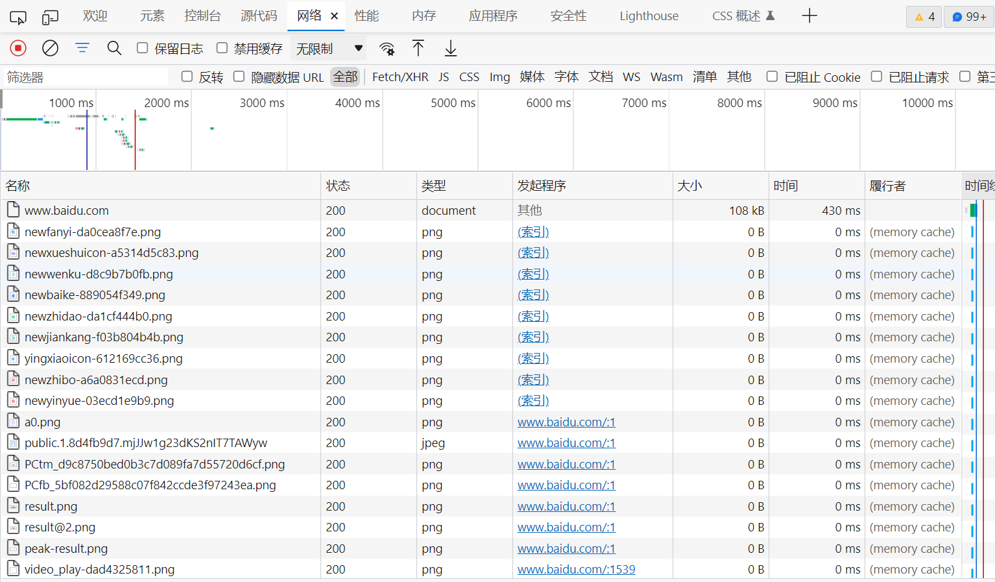This screenshot has width=995, height=582.
Task: Switch to the 内存 tab
Action: coord(424,16)
